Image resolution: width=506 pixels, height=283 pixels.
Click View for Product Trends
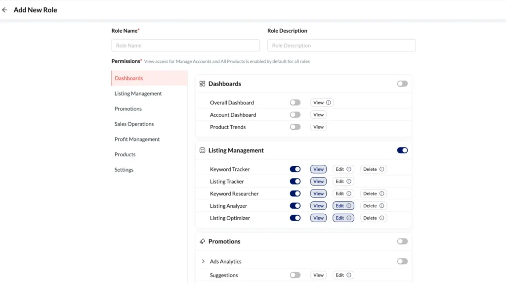(318, 127)
